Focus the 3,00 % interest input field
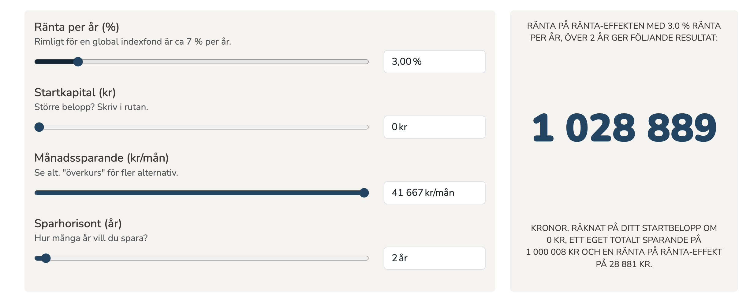Image resolution: width=746 pixels, height=297 pixels. 434,62
